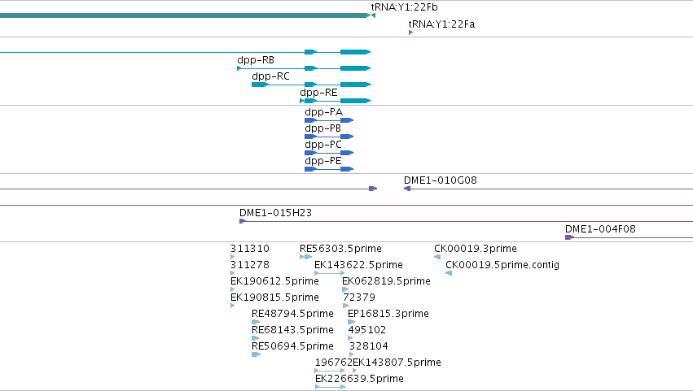Screen dimensions: 693x391
Task: Click the EK226639.5prime alignment glyph
Action: 331,388
